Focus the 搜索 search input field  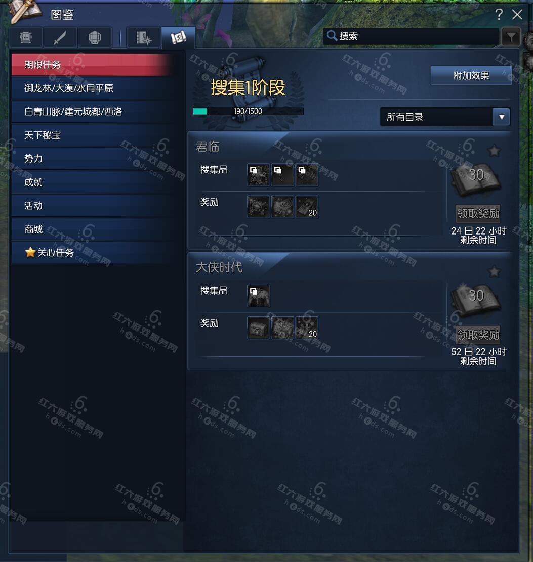[411, 36]
